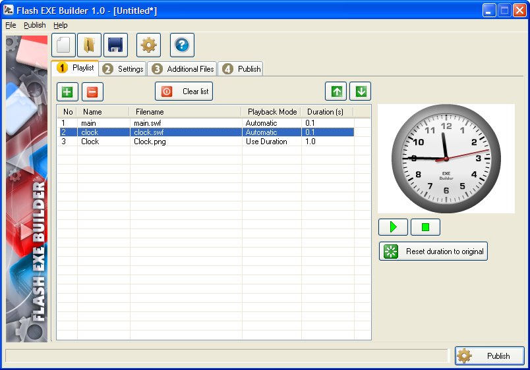Open settings via the toolbar gear icon

148,45
